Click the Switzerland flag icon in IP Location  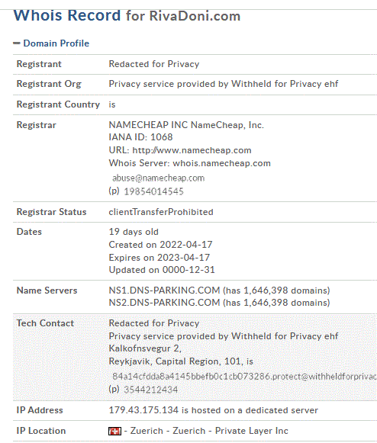coord(114,431)
